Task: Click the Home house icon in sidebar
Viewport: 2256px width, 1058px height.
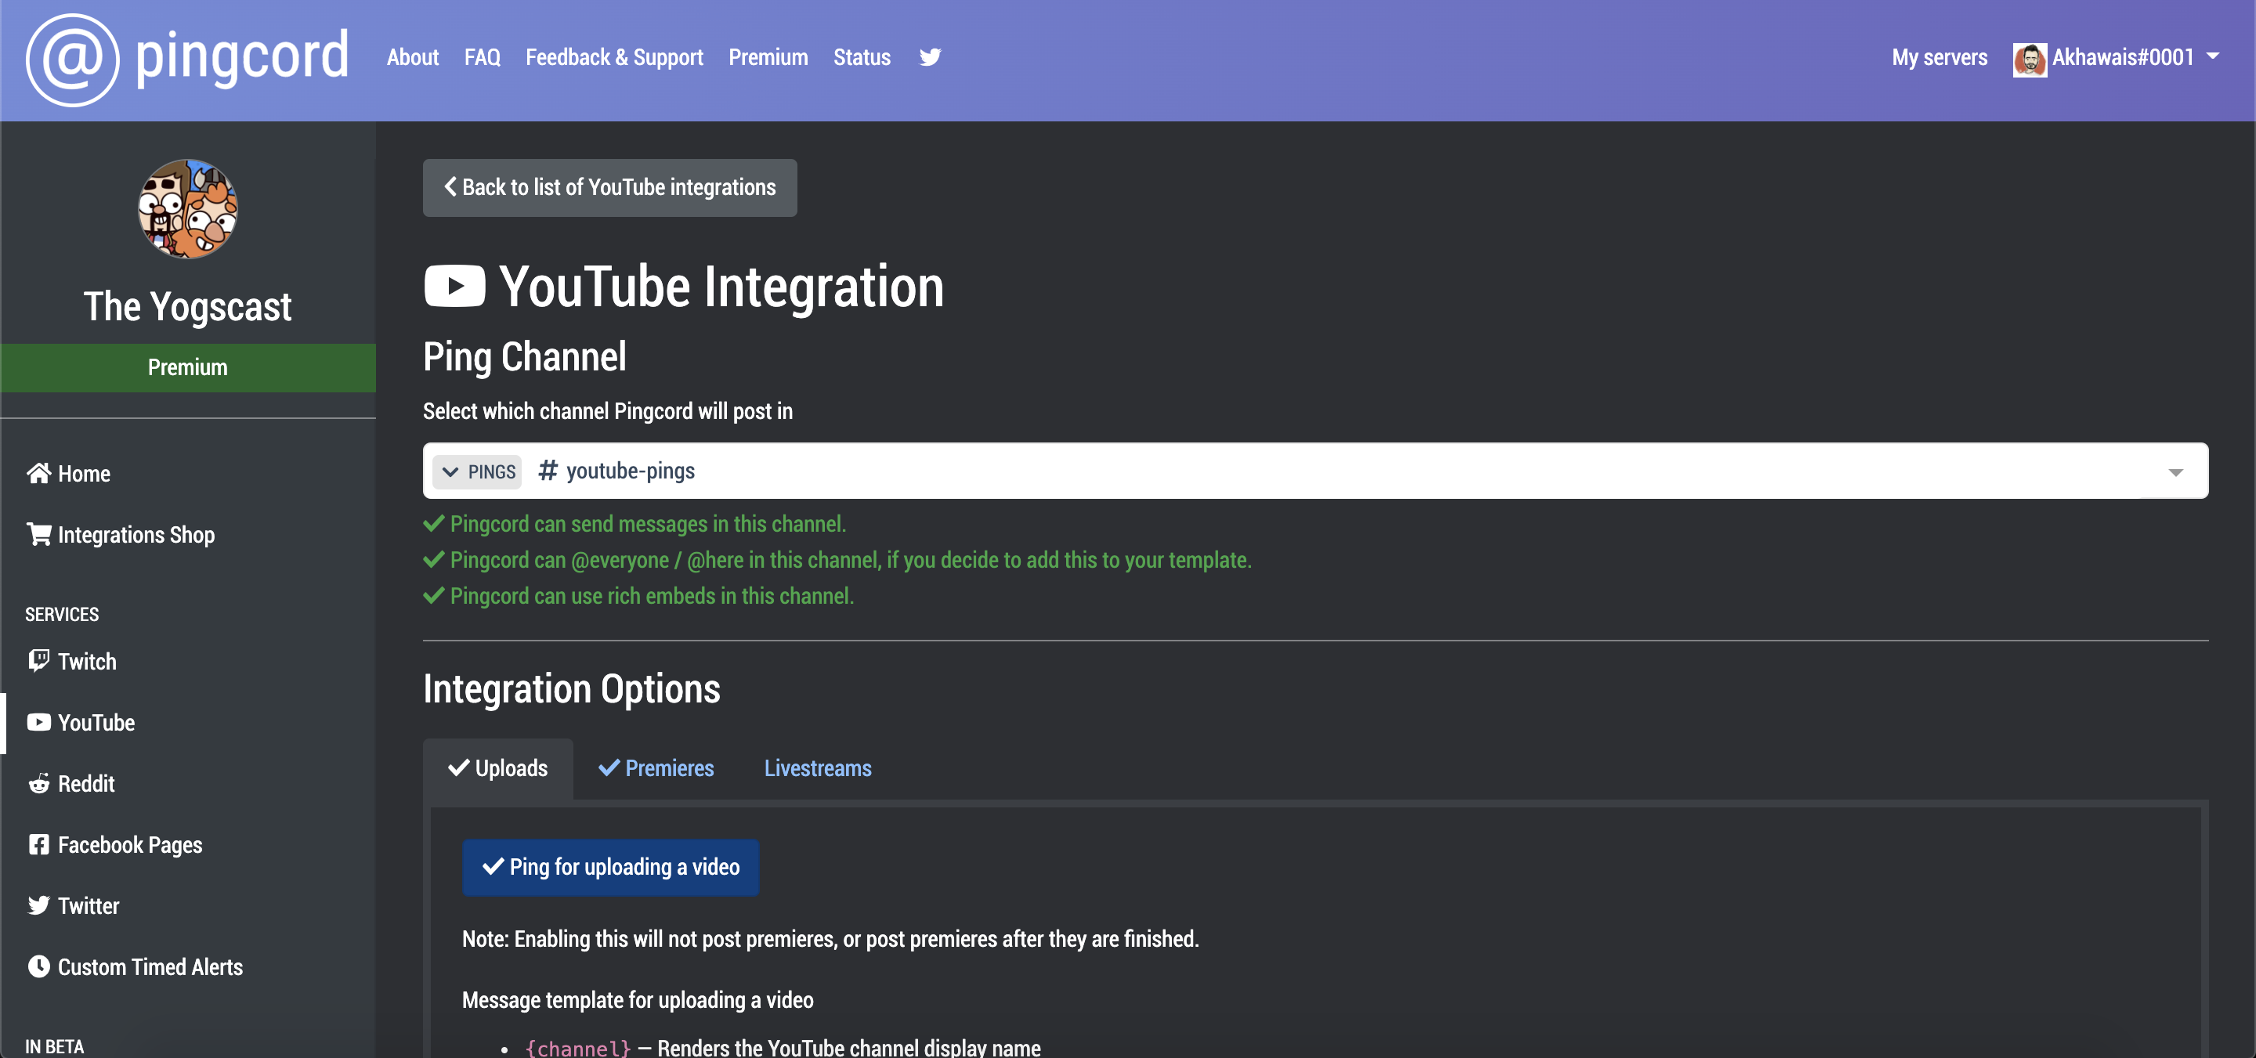Action: click(x=38, y=473)
